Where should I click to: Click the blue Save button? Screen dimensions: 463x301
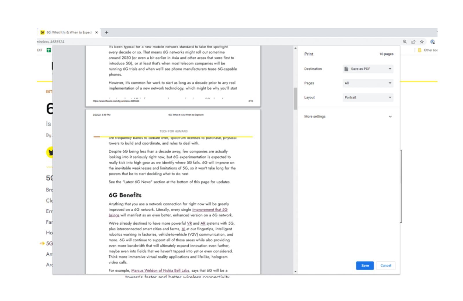[x=365, y=265]
